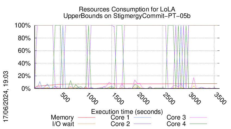Click the subtitle 'UpperBounds on StigmergyCommit-PT-05b'

[x=127, y=16]
